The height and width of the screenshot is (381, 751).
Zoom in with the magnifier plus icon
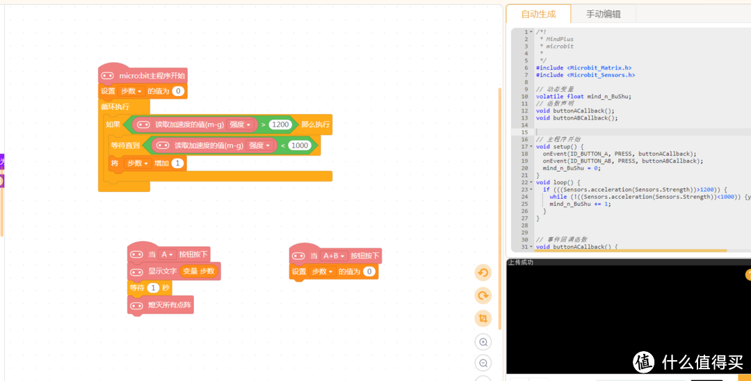pyautogui.click(x=483, y=342)
